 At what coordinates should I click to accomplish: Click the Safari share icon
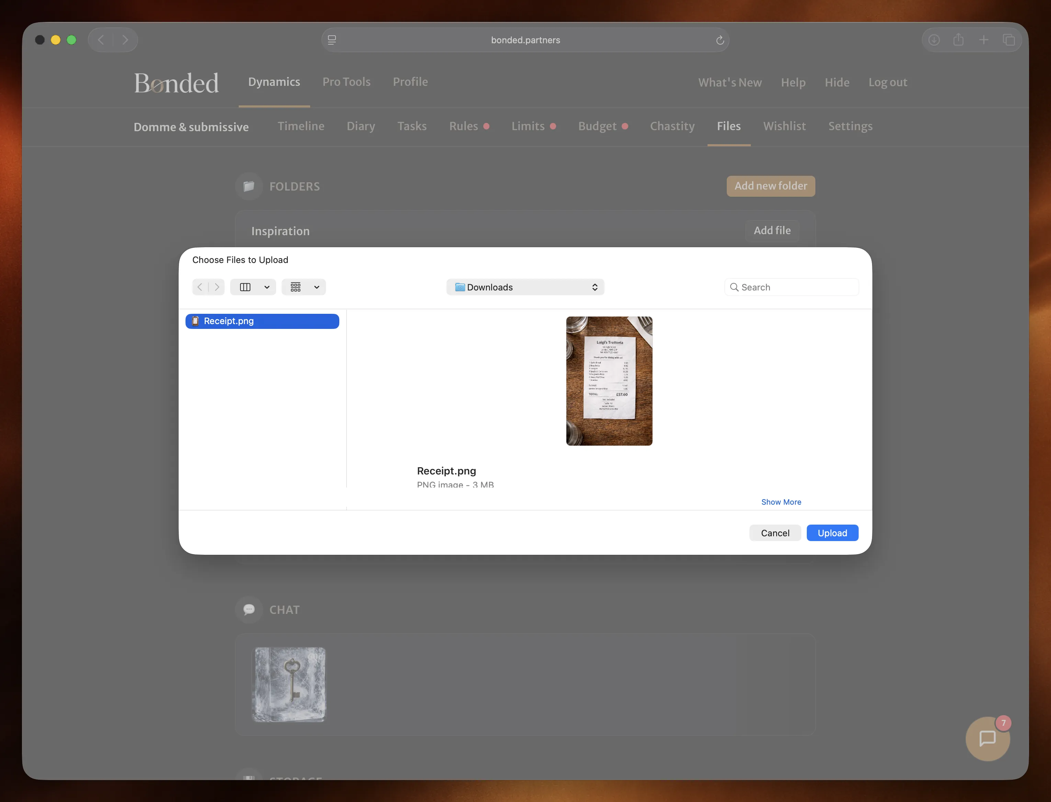point(958,39)
